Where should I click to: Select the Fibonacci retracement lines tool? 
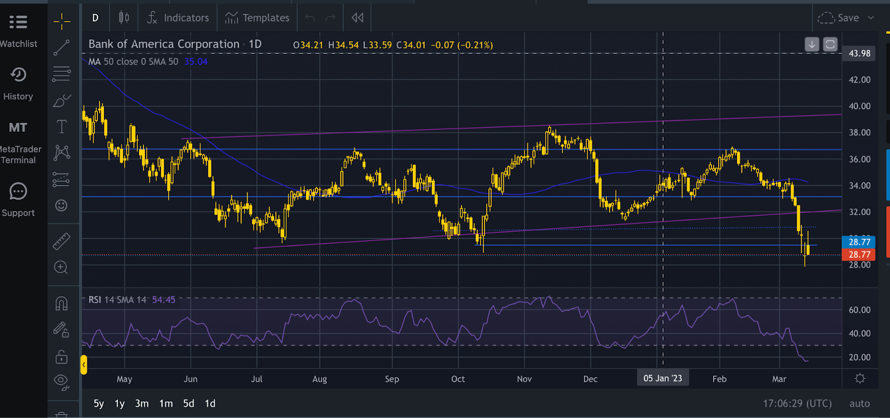click(x=62, y=74)
